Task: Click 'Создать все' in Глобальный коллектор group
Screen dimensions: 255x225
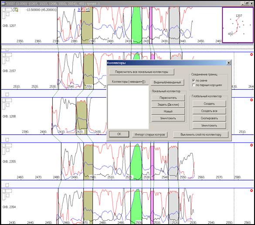Action: click(x=209, y=111)
